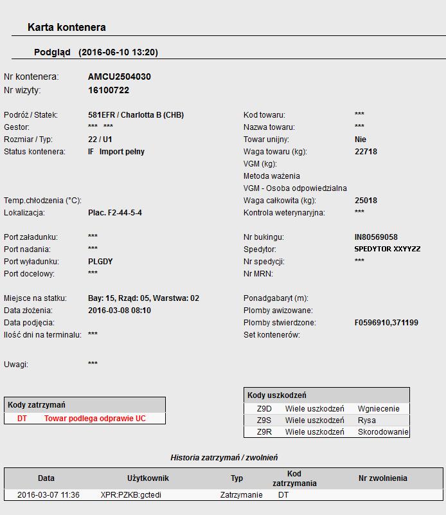
Task: Click confirmed seals value F0596910,371199
Action: click(x=386, y=323)
